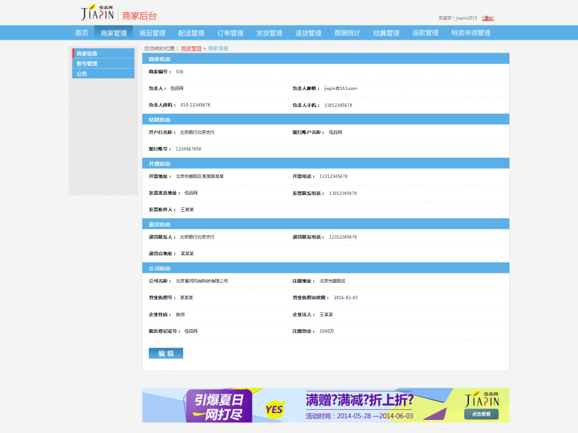Click the 退出 logout link
The image size is (578, 433).
[489, 18]
